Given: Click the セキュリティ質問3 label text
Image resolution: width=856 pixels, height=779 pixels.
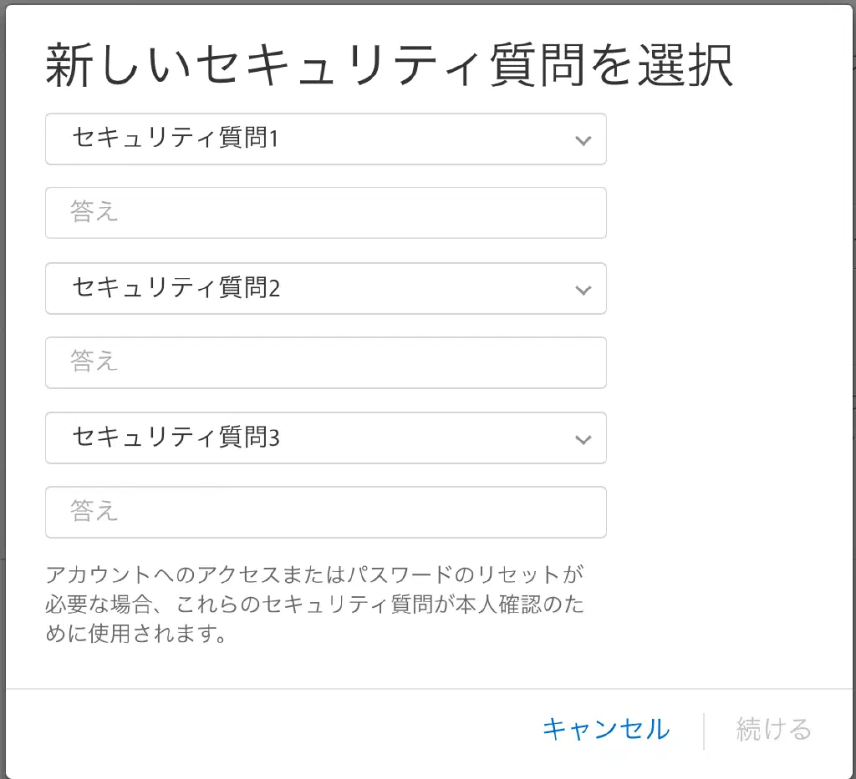Looking at the screenshot, I should (x=176, y=438).
